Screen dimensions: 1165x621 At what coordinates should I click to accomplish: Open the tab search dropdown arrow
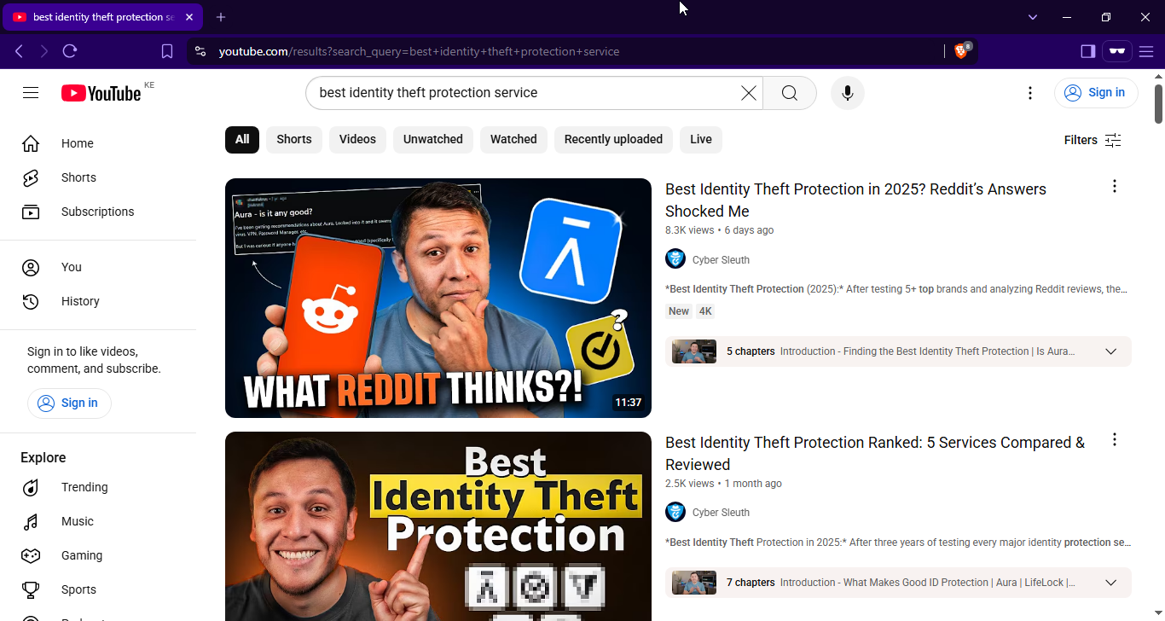[1033, 17]
